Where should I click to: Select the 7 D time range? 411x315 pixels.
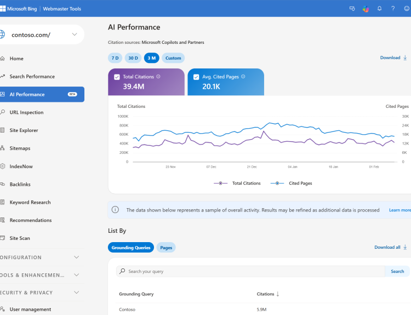(115, 58)
